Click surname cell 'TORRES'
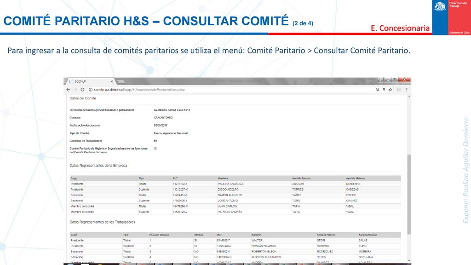The height and width of the screenshot is (265, 471). tap(298, 190)
